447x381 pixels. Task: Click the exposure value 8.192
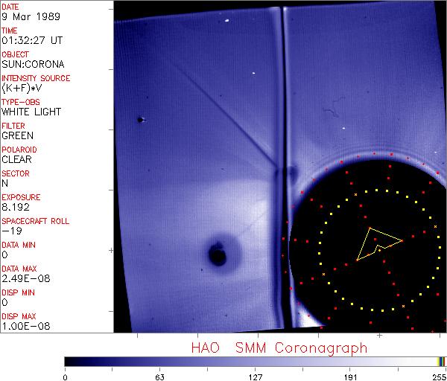coord(15,208)
